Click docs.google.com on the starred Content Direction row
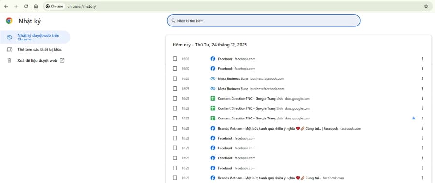 tap(297, 118)
